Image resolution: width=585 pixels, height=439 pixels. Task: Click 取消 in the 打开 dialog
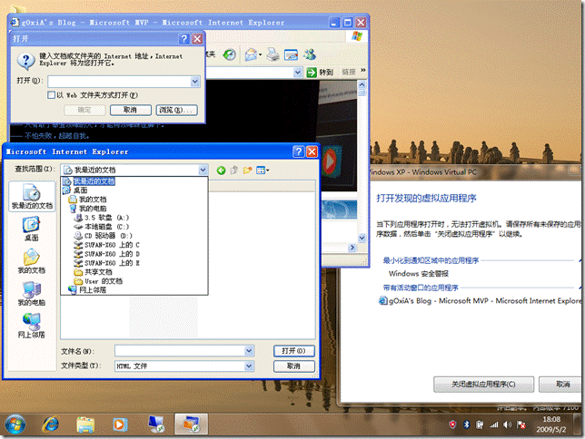(x=131, y=110)
